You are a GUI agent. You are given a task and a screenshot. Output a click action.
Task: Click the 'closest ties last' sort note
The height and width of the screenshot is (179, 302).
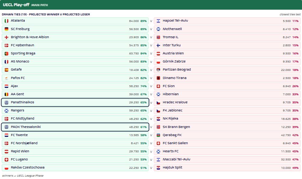pos(290,14)
